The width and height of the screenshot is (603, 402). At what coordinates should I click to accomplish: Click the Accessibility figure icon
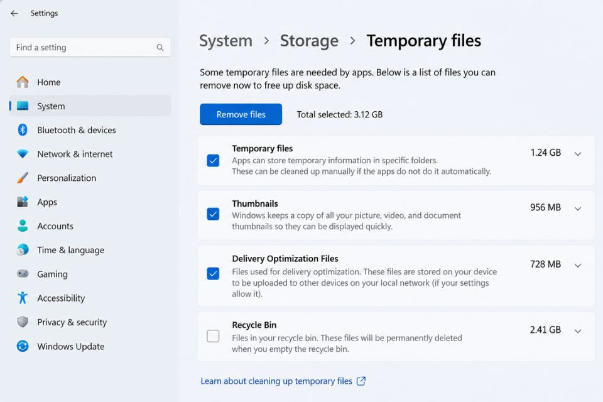click(x=23, y=298)
